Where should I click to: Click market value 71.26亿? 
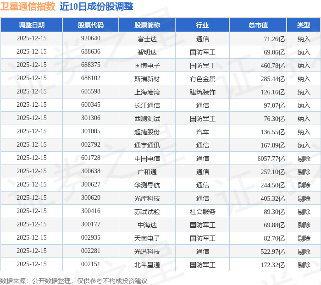point(274,39)
